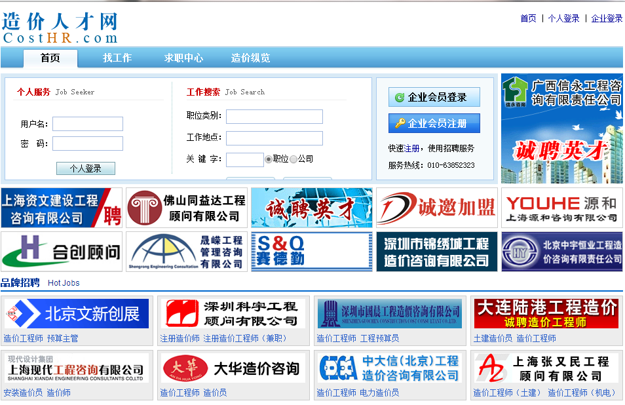Open 造价员 job under 大华造价咨询

(x=216, y=393)
